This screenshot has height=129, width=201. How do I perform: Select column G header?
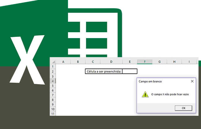(x=160, y=62)
